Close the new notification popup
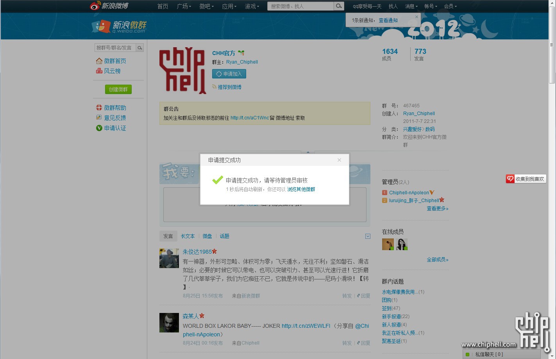Image resolution: width=556 pixels, height=359 pixels. (x=417, y=17)
